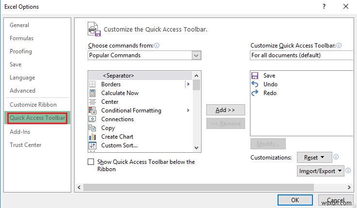357x208 pixels.
Task: Open the Reset customizations dropdown
Action: (x=314, y=158)
